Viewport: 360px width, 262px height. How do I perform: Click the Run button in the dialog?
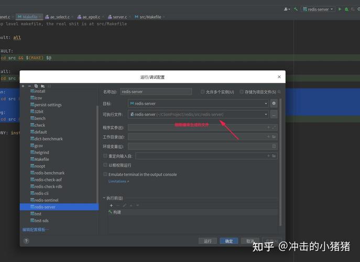[x=208, y=241]
